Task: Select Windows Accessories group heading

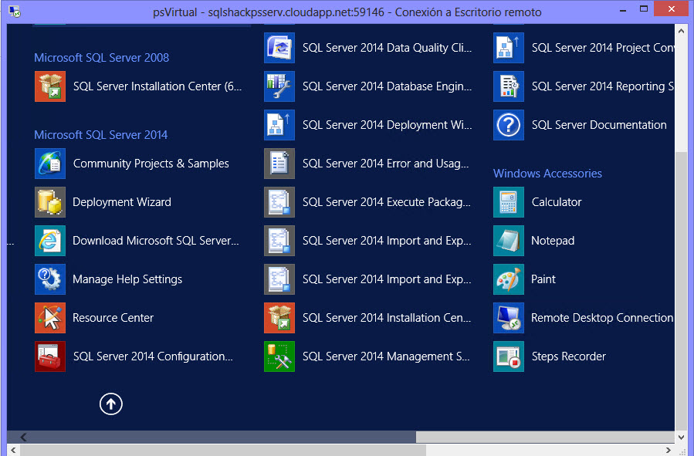Action: (547, 174)
